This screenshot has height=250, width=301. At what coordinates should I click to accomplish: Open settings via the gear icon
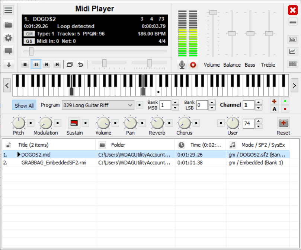tap(8, 38)
